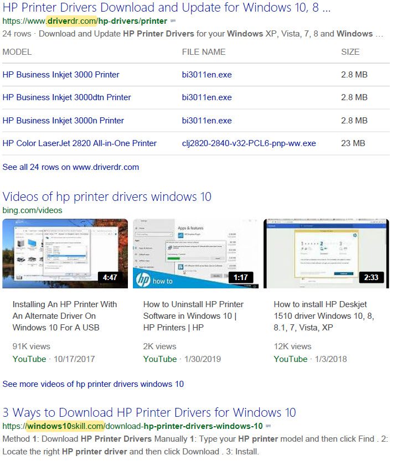
Task: Open How to Uninstall HP Printer Software title
Action: pos(193,316)
